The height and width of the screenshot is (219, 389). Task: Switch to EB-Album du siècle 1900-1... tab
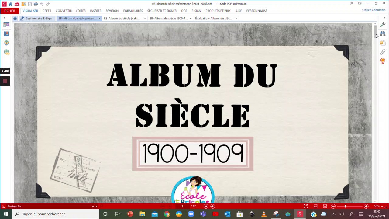click(168, 19)
